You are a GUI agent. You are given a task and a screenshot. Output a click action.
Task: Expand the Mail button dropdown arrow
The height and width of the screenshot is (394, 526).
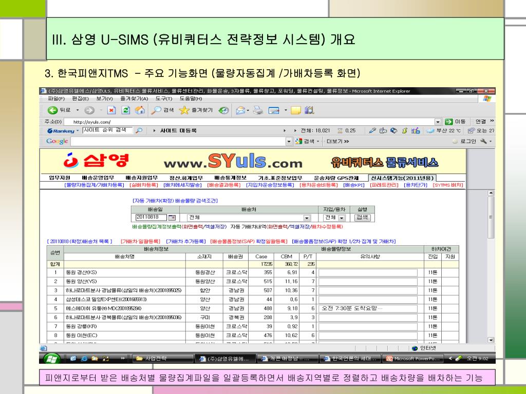point(248,110)
